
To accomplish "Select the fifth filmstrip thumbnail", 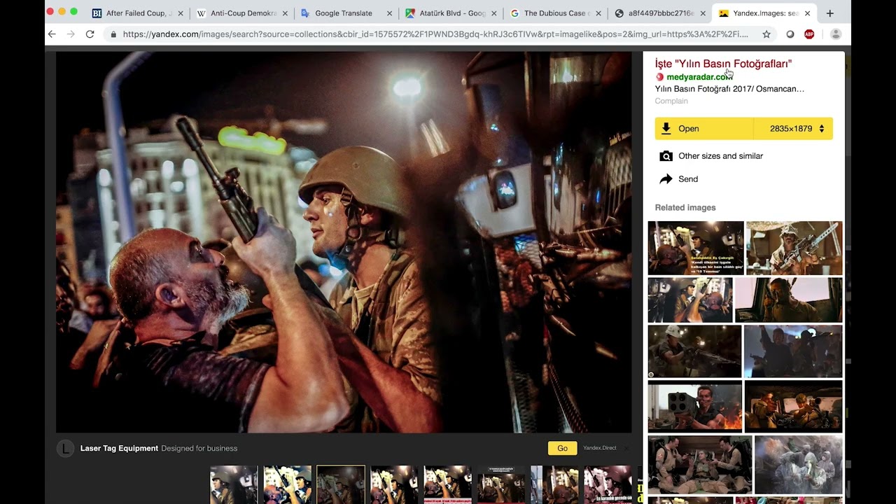I will [x=447, y=484].
